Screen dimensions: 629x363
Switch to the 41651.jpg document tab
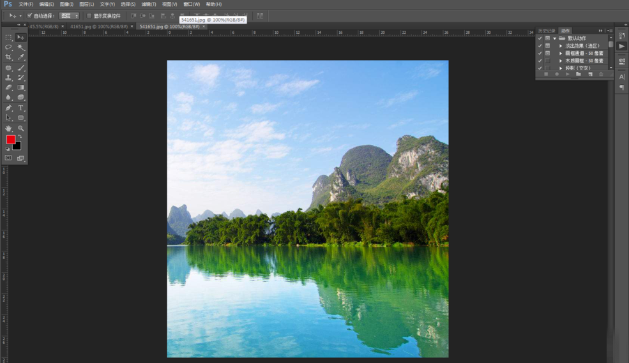coord(98,27)
